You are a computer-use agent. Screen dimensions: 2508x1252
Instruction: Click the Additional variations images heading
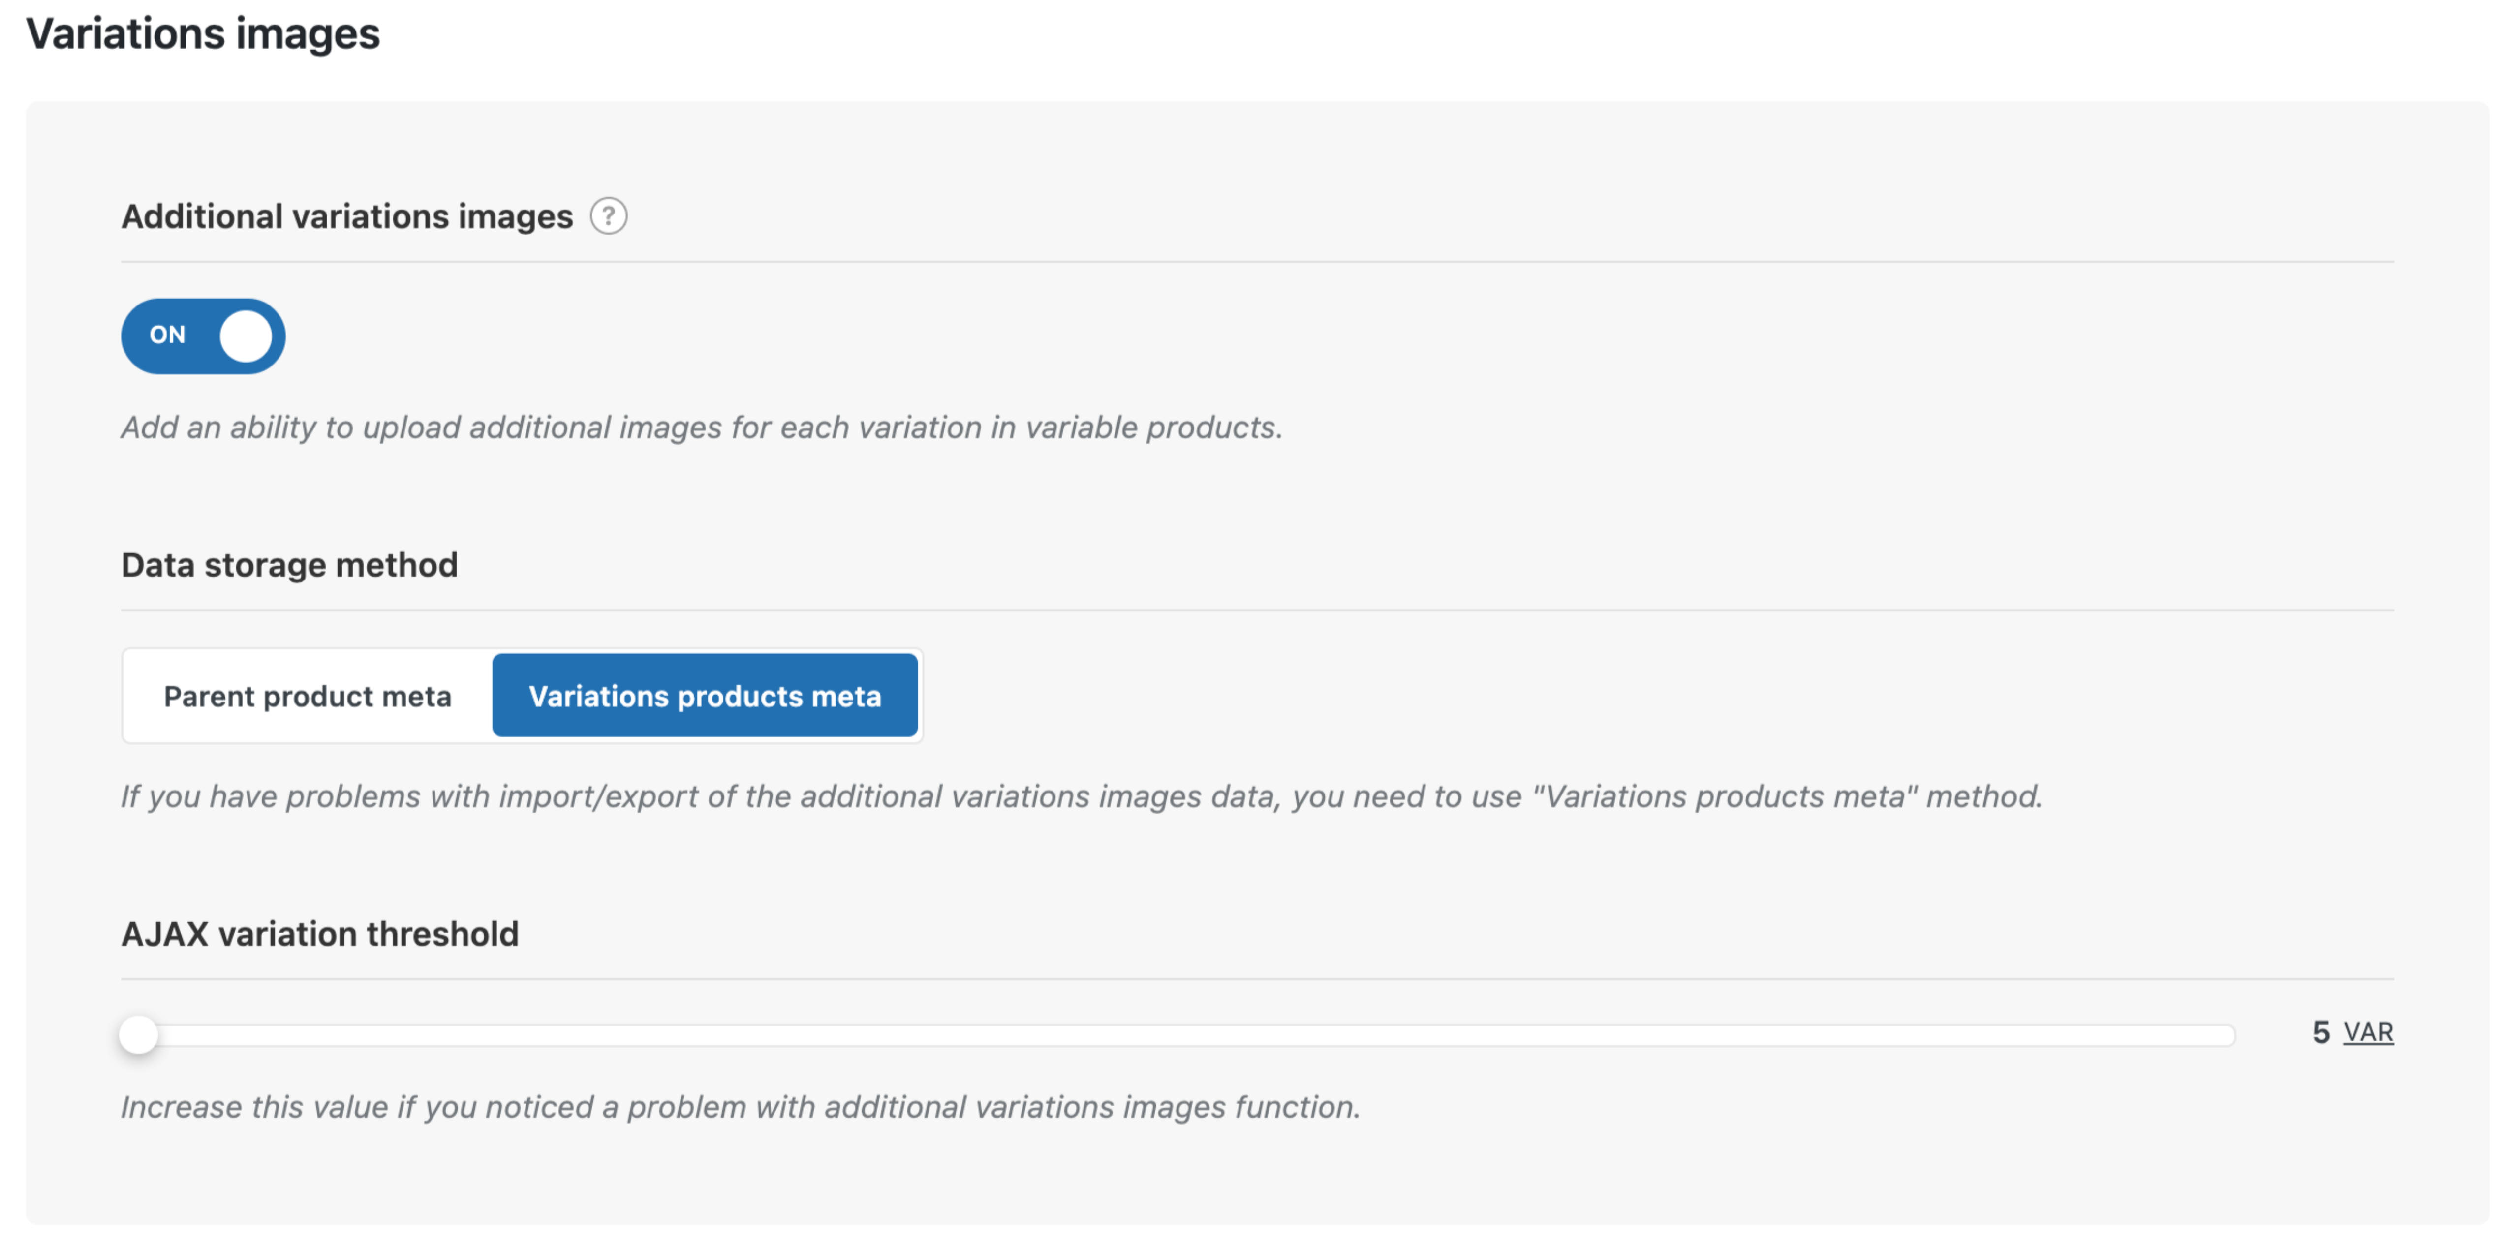point(346,216)
